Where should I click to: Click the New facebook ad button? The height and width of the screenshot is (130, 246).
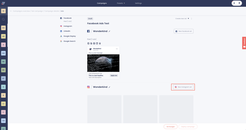click(183, 31)
